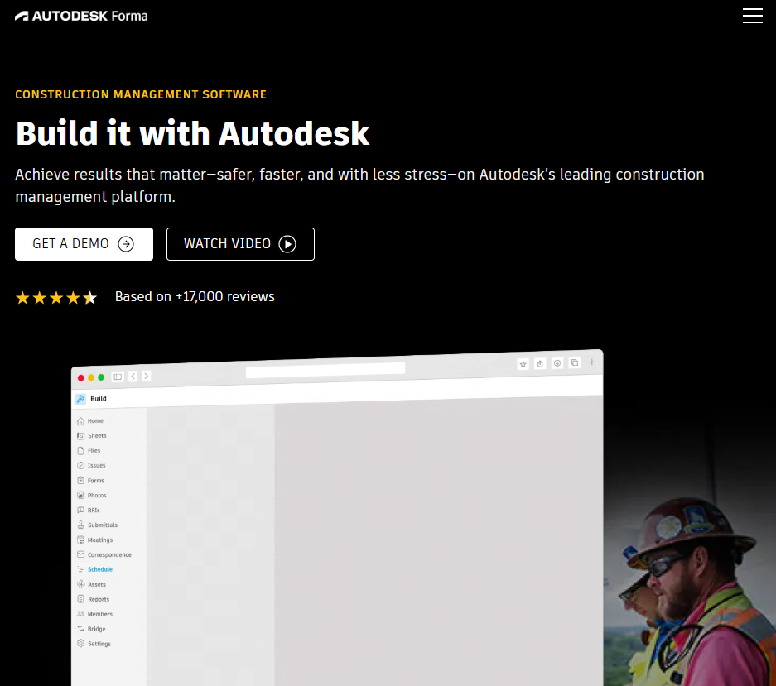The width and height of the screenshot is (776, 686).
Task: Click the green window dot in mockup
Action: pos(101,377)
